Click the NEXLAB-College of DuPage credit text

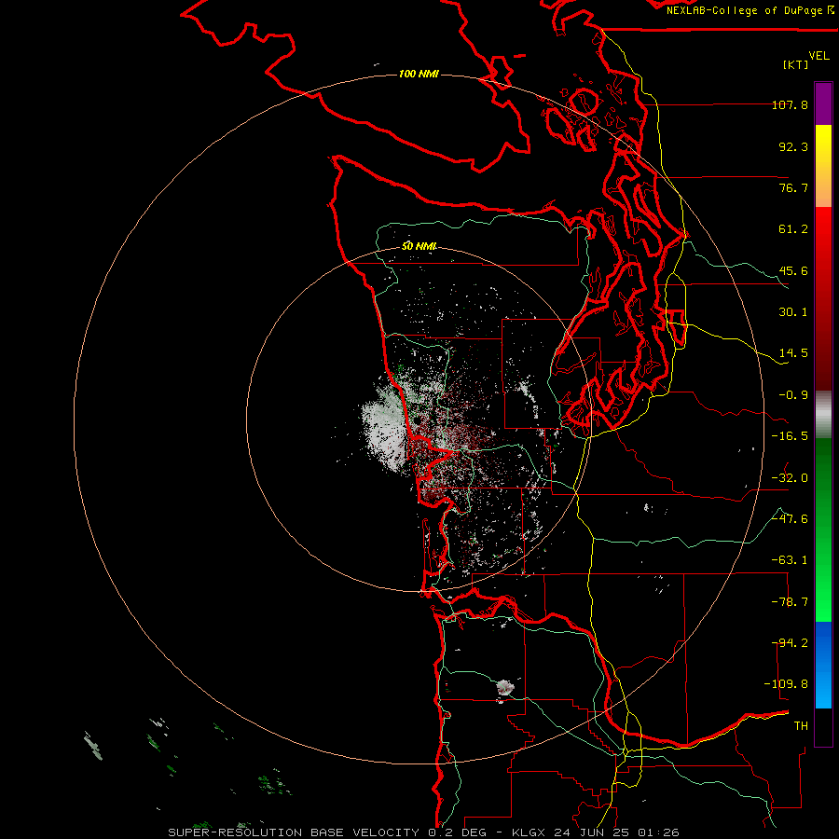pyautogui.click(x=750, y=10)
